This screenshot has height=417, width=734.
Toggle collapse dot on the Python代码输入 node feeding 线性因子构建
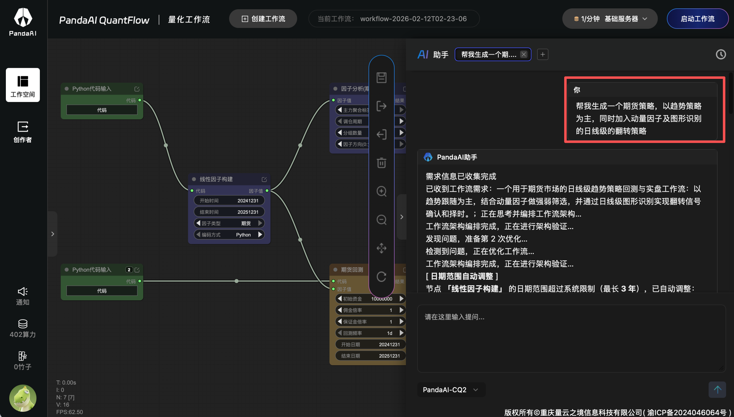point(66,89)
